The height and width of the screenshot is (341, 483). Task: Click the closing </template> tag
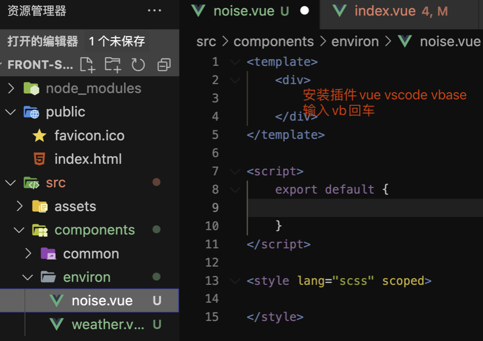tap(285, 134)
